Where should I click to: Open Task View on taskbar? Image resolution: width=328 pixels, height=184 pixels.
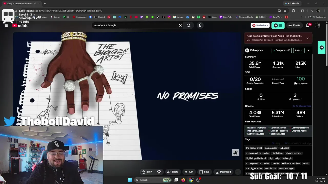176,180
